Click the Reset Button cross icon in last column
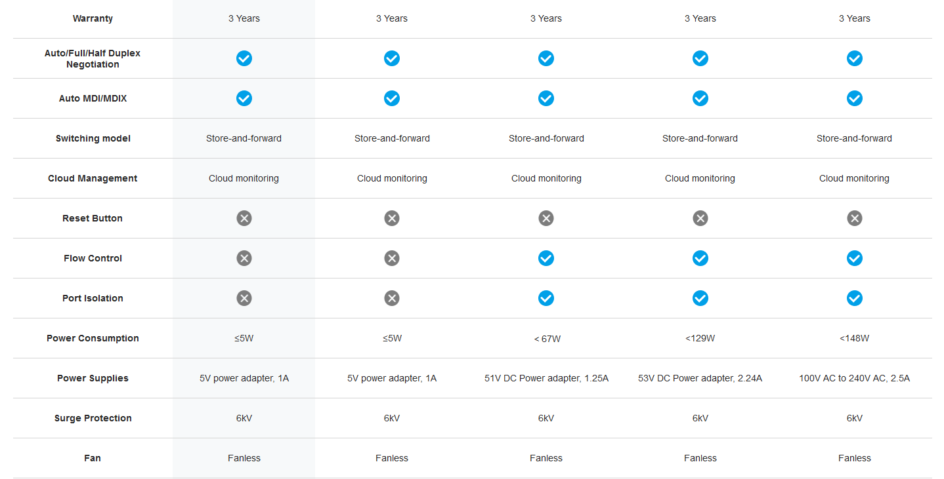944x479 pixels. tap(854, 218)
